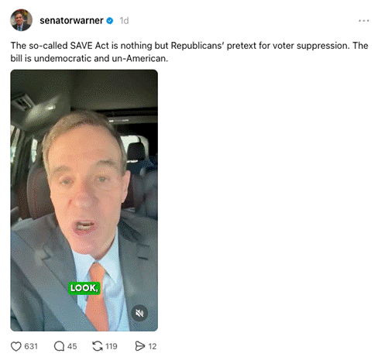Click the orange tie in the video
Screen dimensions: 381x357
[x=98, y=297]
